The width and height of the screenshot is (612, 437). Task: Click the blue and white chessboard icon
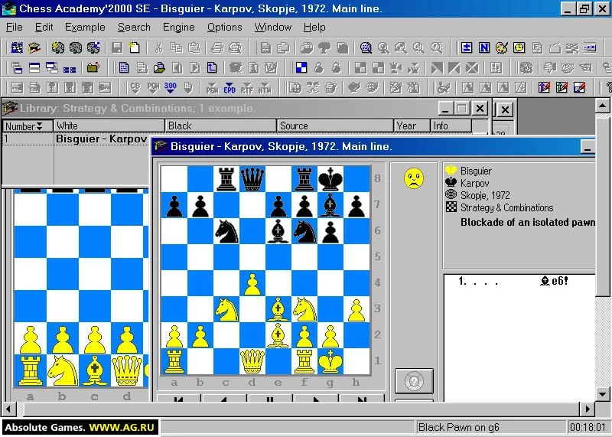click(x=301, y=68)
